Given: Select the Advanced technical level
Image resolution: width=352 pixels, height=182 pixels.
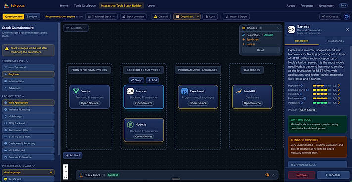Looking at the screenshot, I should tap(28, 88).
